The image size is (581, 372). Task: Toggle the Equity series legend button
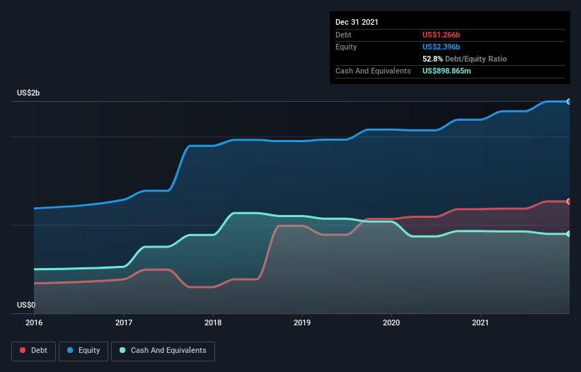pos(84,351)
